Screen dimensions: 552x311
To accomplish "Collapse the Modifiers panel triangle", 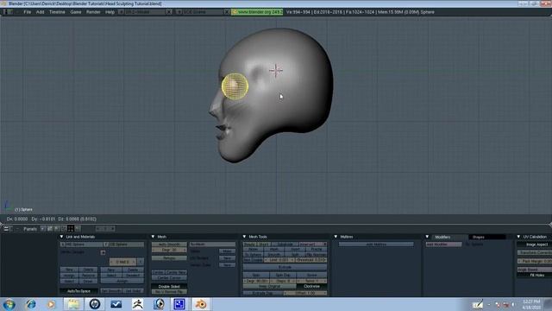I will coord(427,237).
